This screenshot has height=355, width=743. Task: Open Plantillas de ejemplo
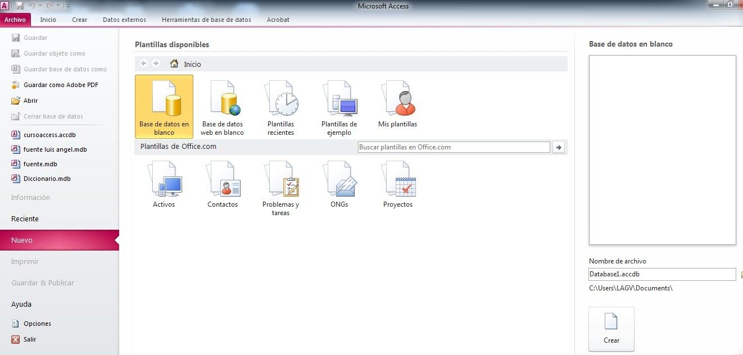339,107
